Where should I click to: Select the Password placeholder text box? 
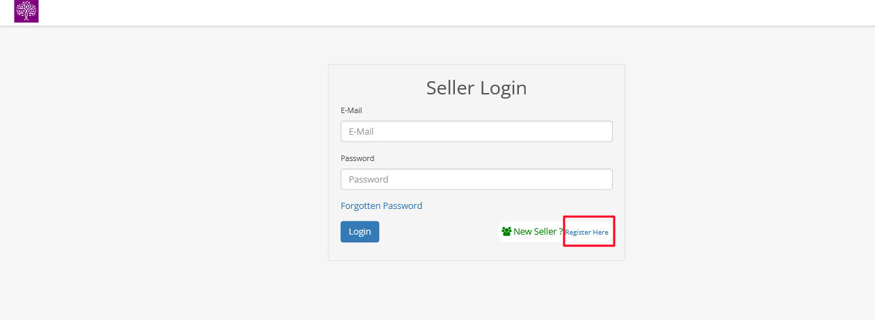[476, 179]
